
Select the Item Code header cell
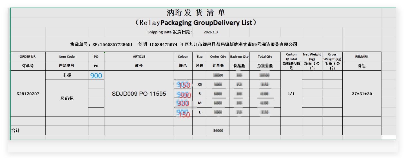[67, 57]
